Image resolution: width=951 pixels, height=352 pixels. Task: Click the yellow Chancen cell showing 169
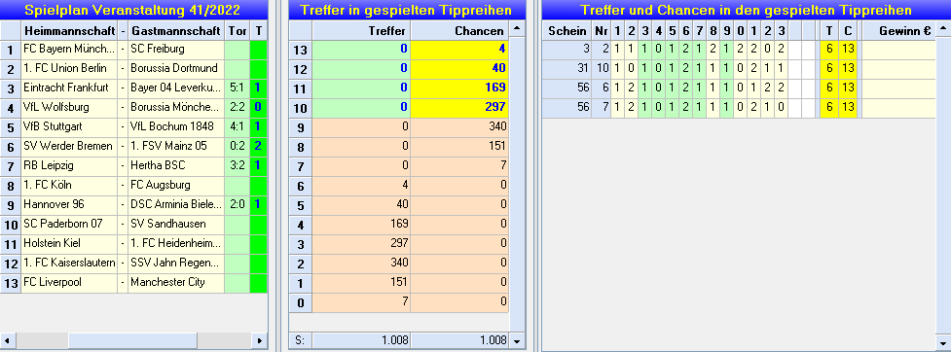pos(459,88)
